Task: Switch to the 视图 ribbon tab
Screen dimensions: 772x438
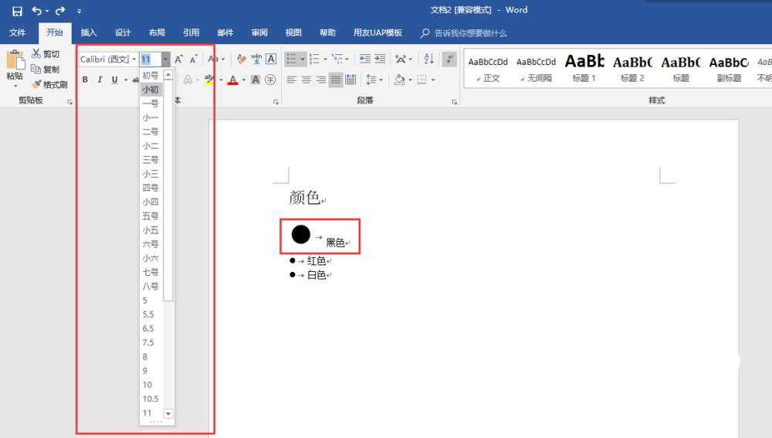Action: click(293, 33)
